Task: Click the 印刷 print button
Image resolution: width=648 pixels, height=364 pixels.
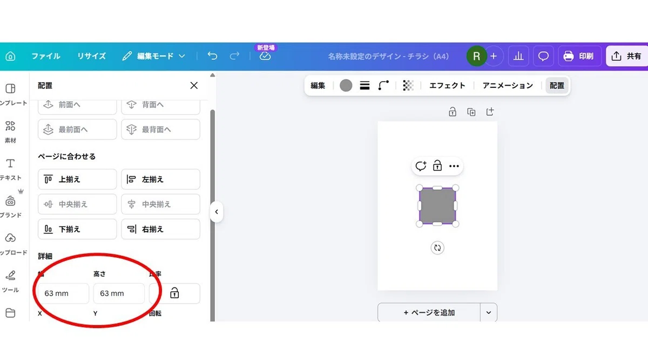Action: (579, 56)
